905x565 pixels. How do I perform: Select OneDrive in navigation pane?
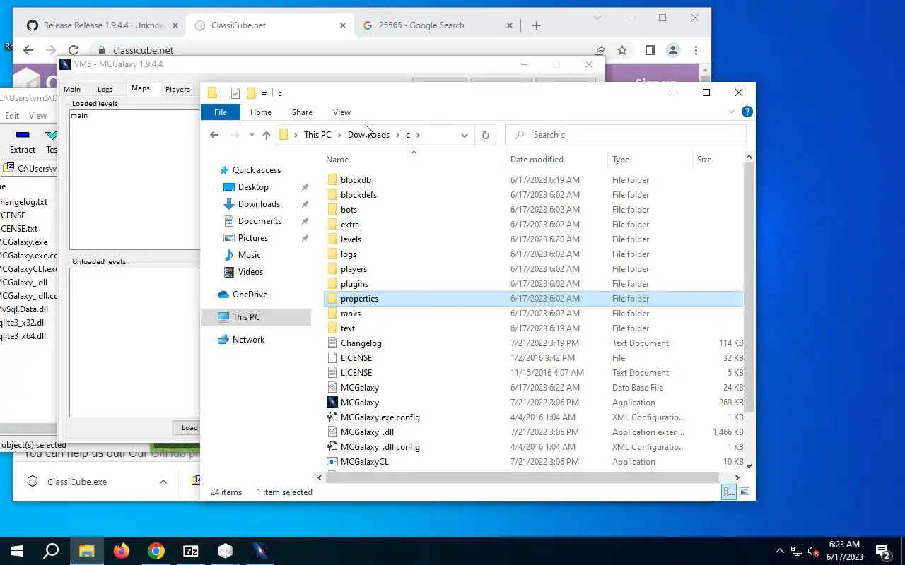(x=250, y=295)
